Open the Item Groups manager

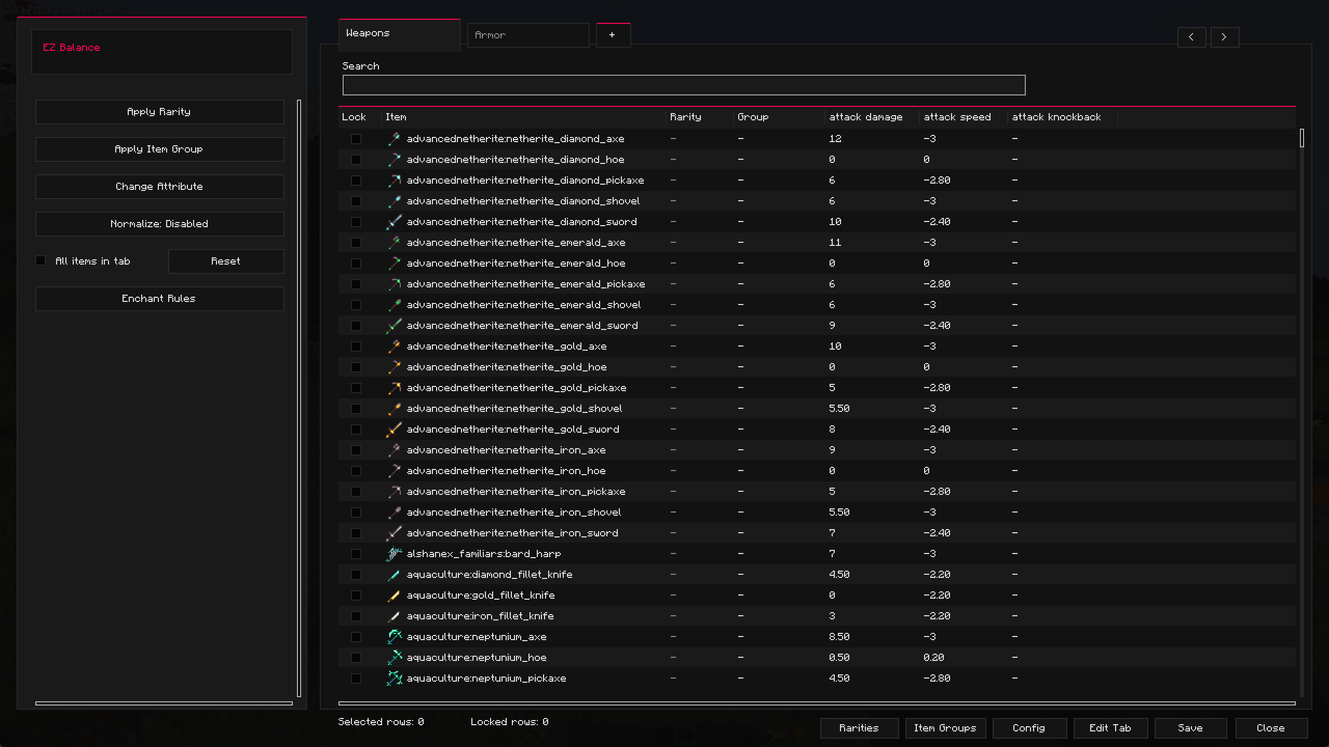tap(945, 728)
